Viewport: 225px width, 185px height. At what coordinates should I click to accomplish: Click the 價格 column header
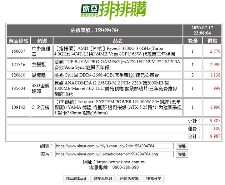coord(212,41)
